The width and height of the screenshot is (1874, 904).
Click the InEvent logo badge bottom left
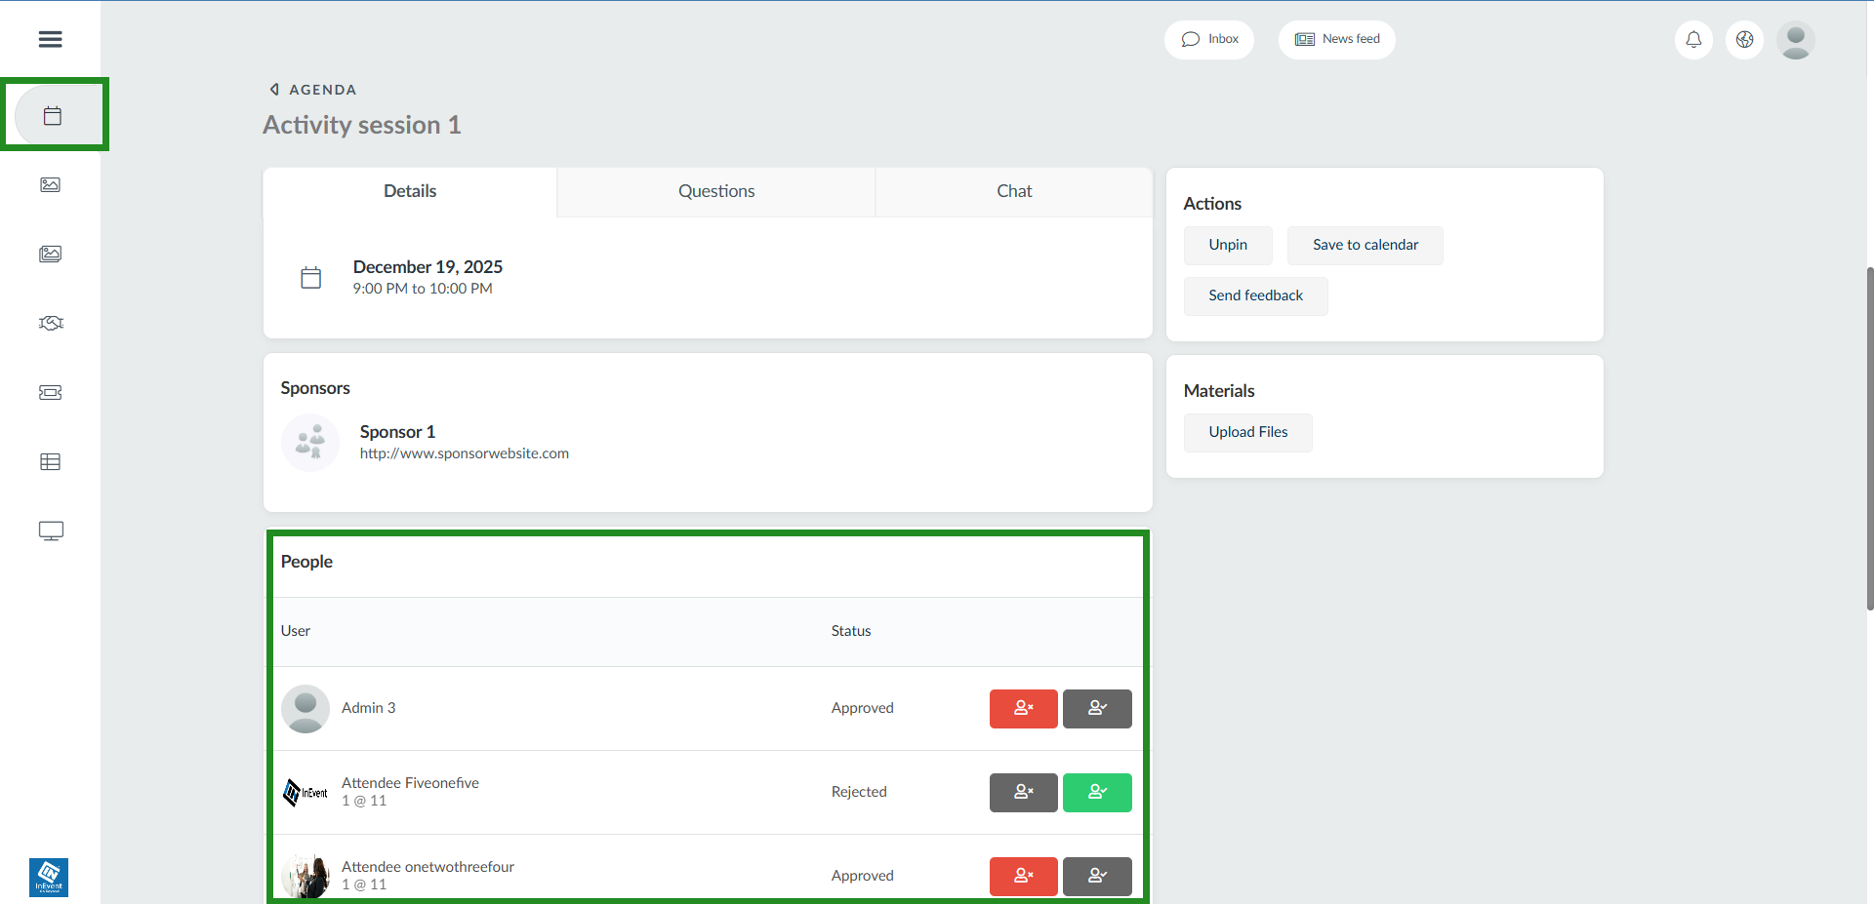click(49, 877)
